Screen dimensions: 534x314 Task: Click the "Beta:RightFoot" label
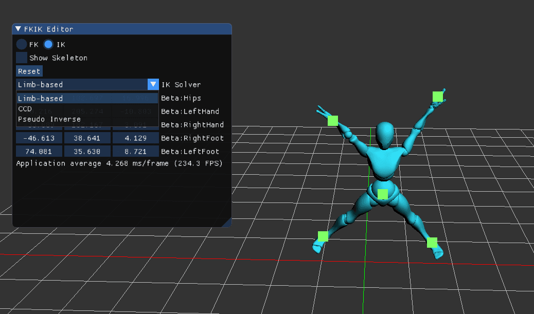pyautogui.click(x=192, y=138)
